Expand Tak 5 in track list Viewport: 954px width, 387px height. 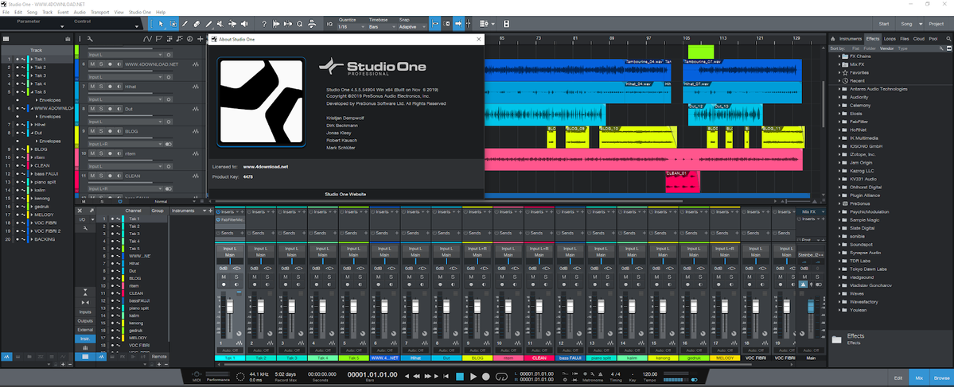pyautogui.click(x=32, y=91)
